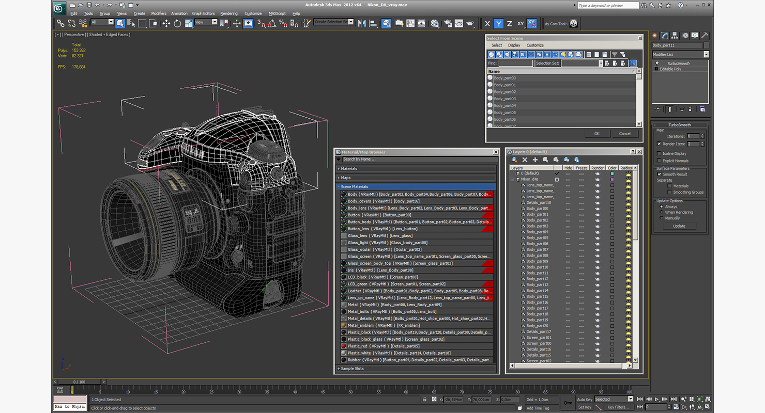The image size is (765, 413).
Task: Choose the Select and Rotate tool
Action: pyautogui.click(x=177, y=23)
